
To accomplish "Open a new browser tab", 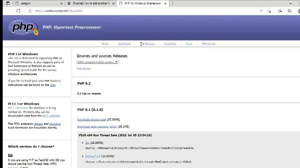I will pyautogui.click(x=172, y=3).
